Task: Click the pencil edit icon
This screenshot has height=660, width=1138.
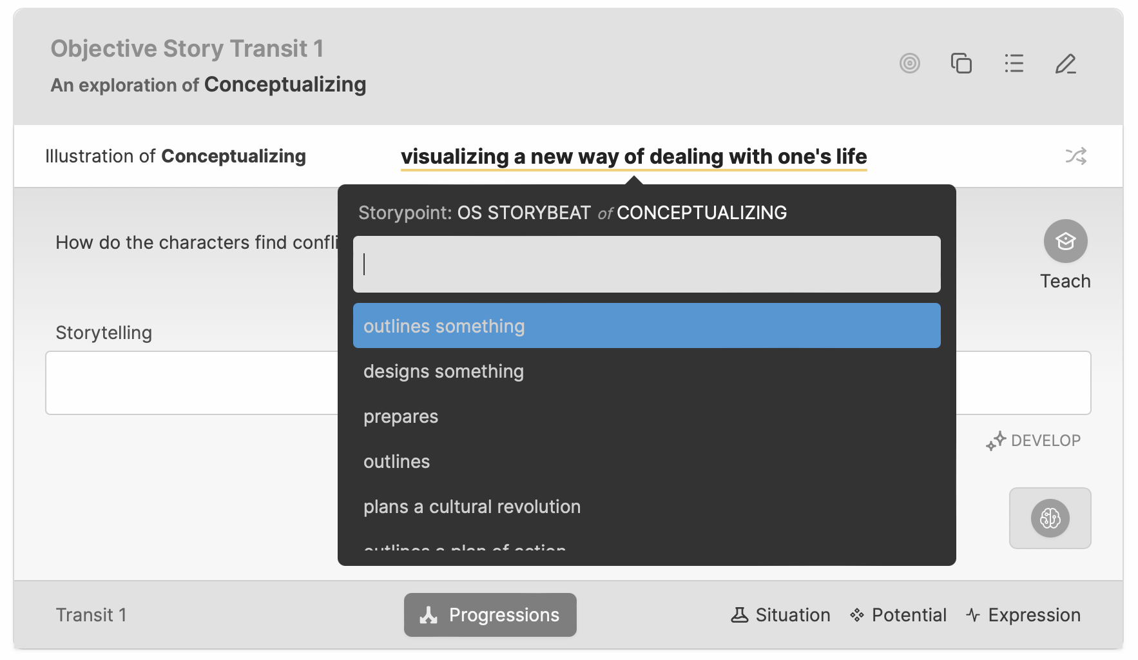Action: click(1065, 63)
